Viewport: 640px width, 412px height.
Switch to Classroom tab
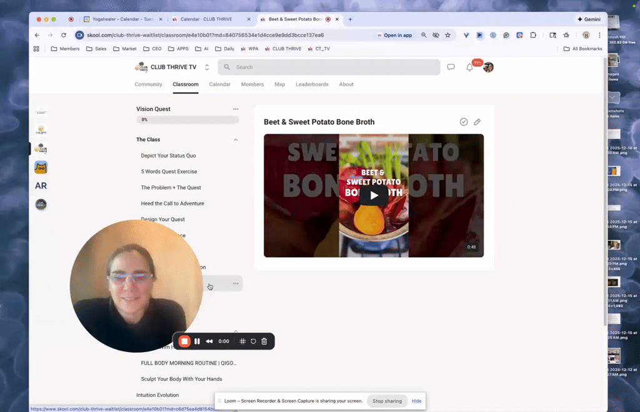click(x=185, y=84)
